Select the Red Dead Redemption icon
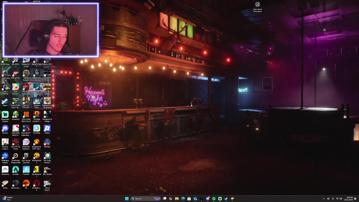The image size is (359, 202). click(26, 89)
